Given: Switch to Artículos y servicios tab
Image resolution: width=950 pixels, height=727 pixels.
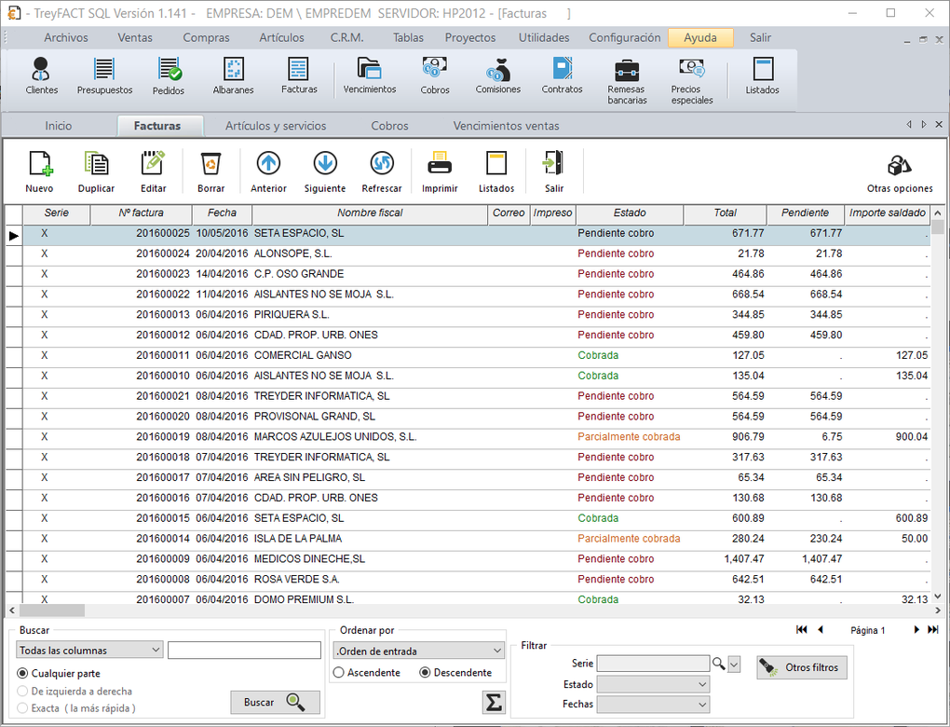Looking at the screenshot, I should pos(276,126).
